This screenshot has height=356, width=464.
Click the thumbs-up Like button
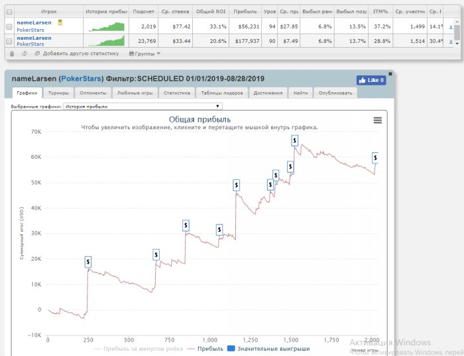pyautogui.click(x=371, y=80)
